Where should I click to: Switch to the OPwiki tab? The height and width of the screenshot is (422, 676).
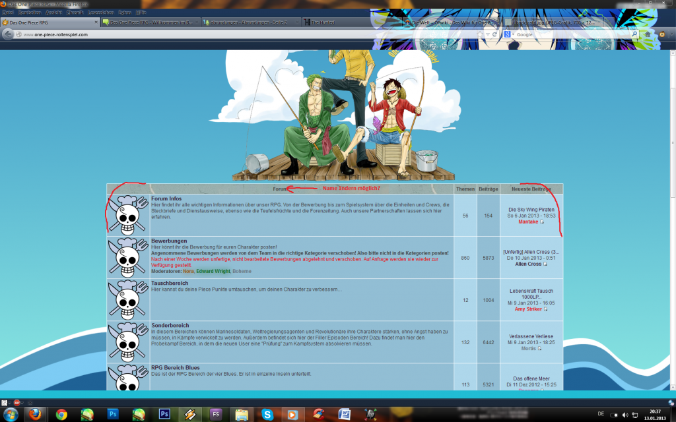click(x=452, y=22)
